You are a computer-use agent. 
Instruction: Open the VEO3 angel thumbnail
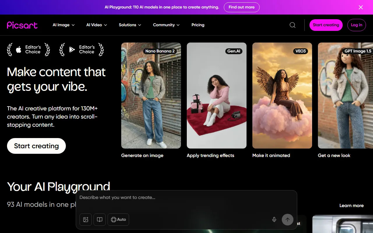[x=282, y=96]
